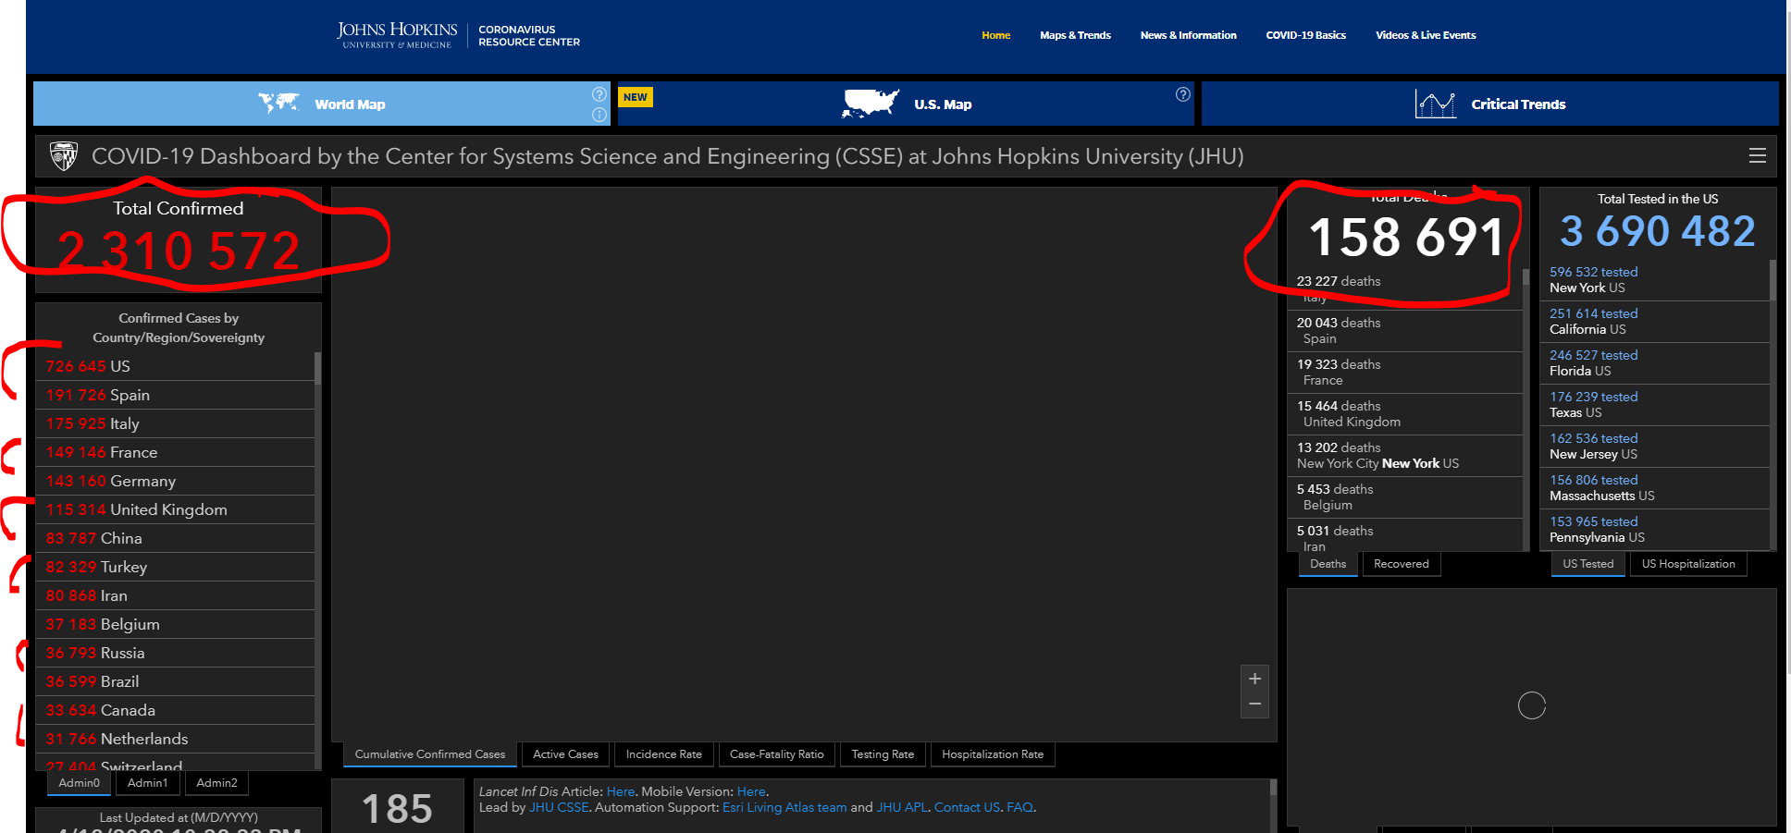Select the Deaths tab
The image size is (1791, 833).
point(1328,564)
